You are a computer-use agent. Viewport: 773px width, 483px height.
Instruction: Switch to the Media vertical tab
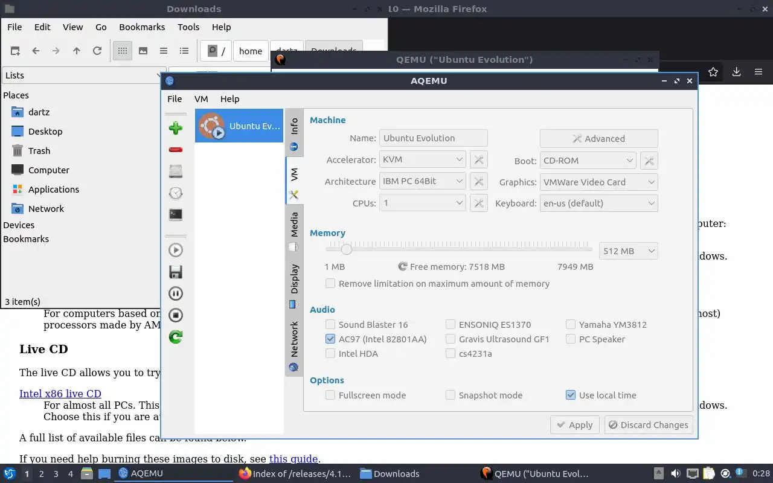point(294,231)
